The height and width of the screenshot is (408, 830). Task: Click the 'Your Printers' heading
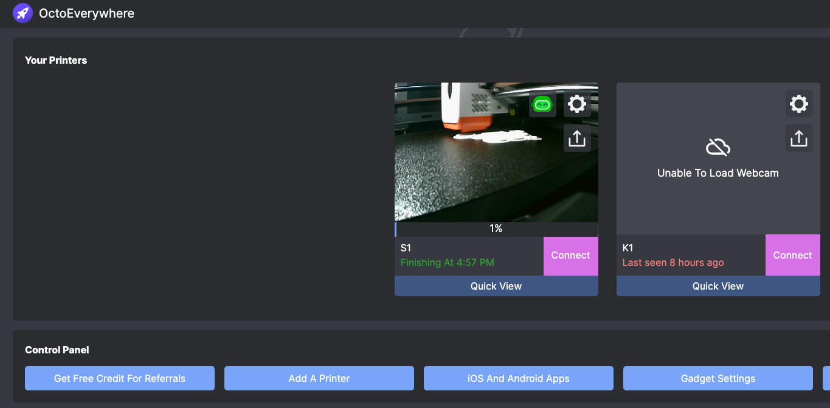click(x=56, y=60)
